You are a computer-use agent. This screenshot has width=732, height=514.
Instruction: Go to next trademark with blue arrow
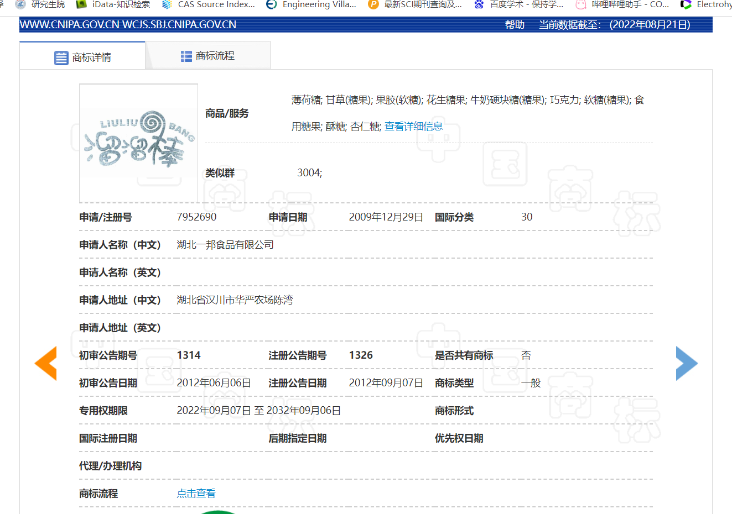[687, 363]
